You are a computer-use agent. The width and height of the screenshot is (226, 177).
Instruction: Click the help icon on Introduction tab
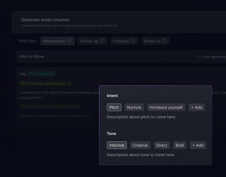pos(69,41)
